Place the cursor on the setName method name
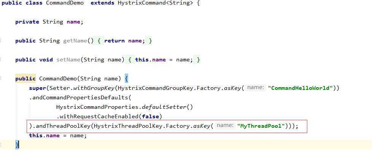Viewport: 372px width, 160px height. tap(68, 60)
